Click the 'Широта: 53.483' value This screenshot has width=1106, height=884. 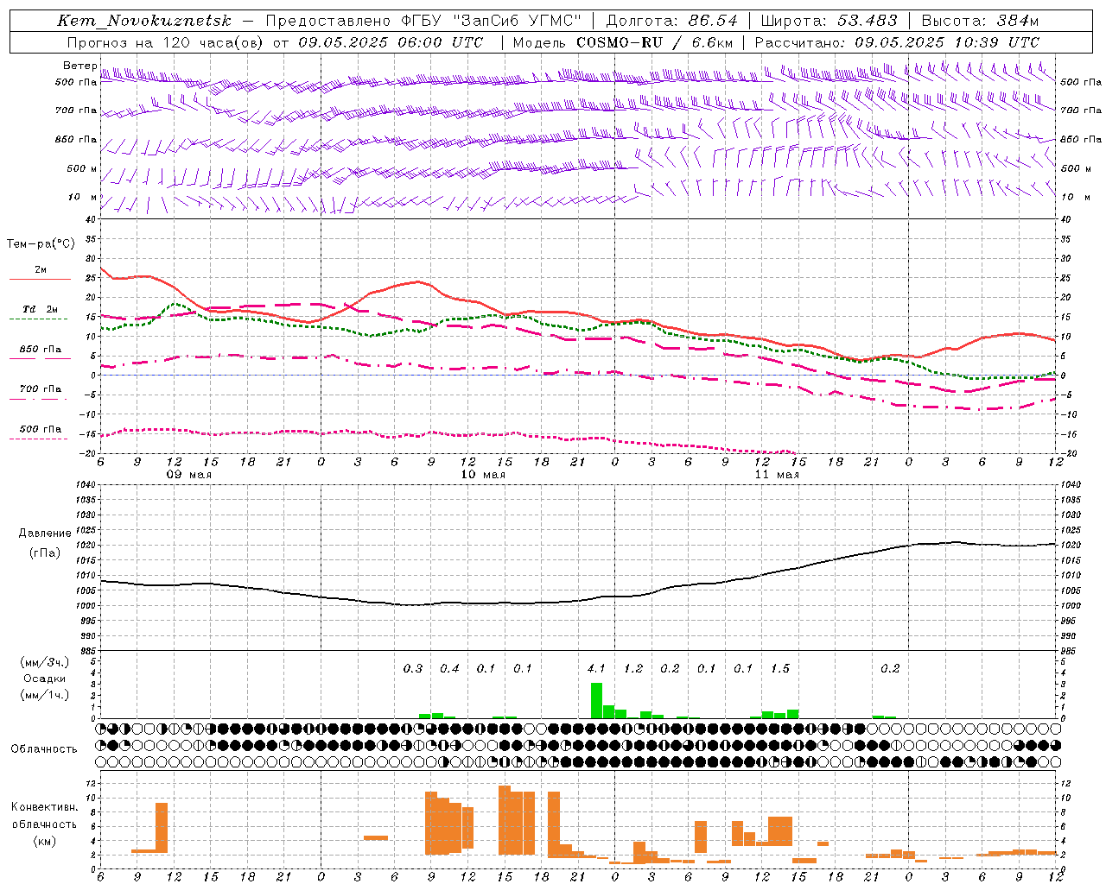tap(829, 21)
